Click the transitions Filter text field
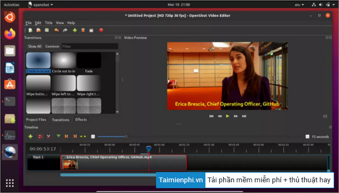Image resolution: width=339 pixels, height=193 pixels. [x=90, y=46]
